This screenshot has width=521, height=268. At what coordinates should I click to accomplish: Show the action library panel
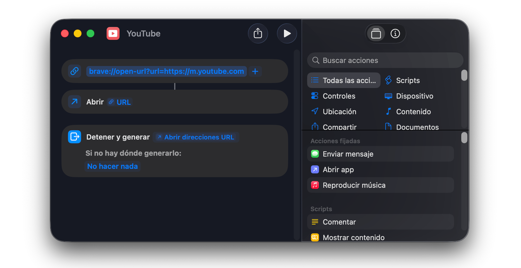tap(376, 33)
